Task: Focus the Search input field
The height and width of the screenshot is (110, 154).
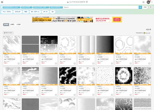Action: point(101,7)
